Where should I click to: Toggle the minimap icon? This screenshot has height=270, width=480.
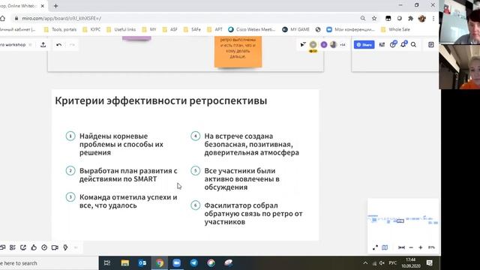(x=385, y=247)
